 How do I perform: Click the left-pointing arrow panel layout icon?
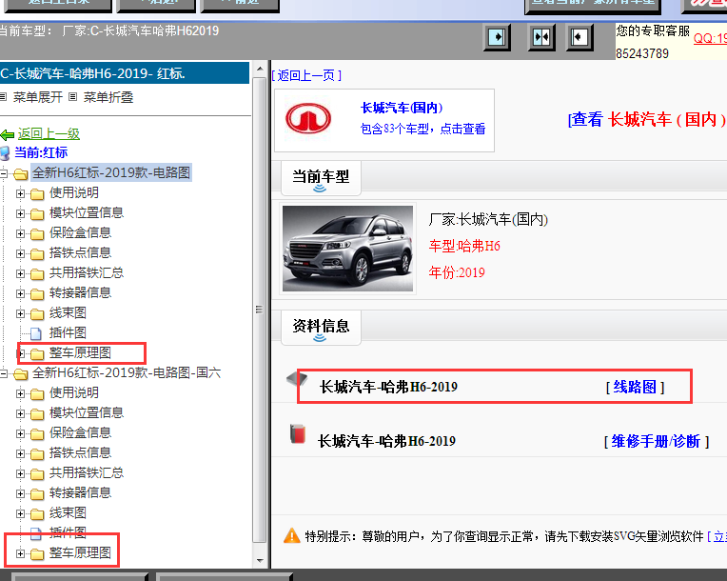tap(580, 37)
